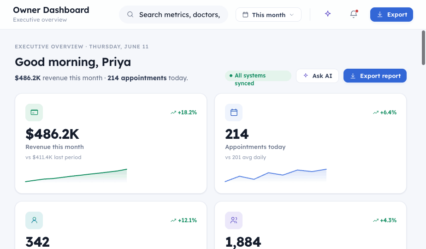Image resolution: width=426 pixels, height=249 pixels.
Task: Click the single person icon on 342 card
Action: (x=34, y=220)
